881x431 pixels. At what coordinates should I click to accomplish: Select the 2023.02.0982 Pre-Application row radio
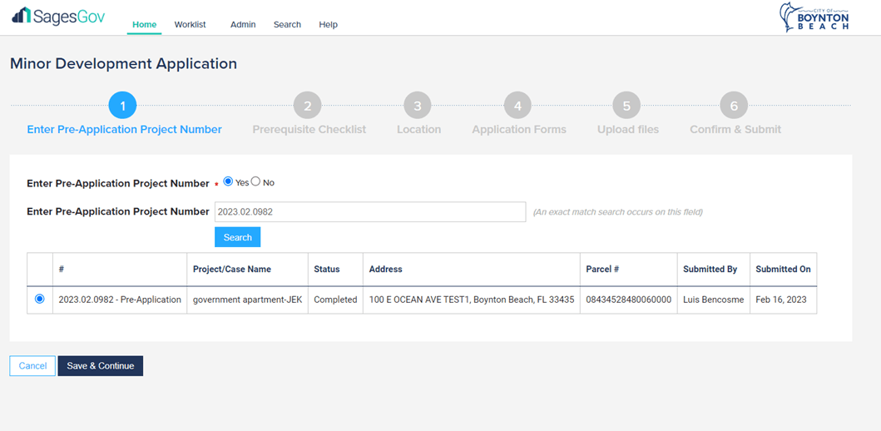(40, 299)
